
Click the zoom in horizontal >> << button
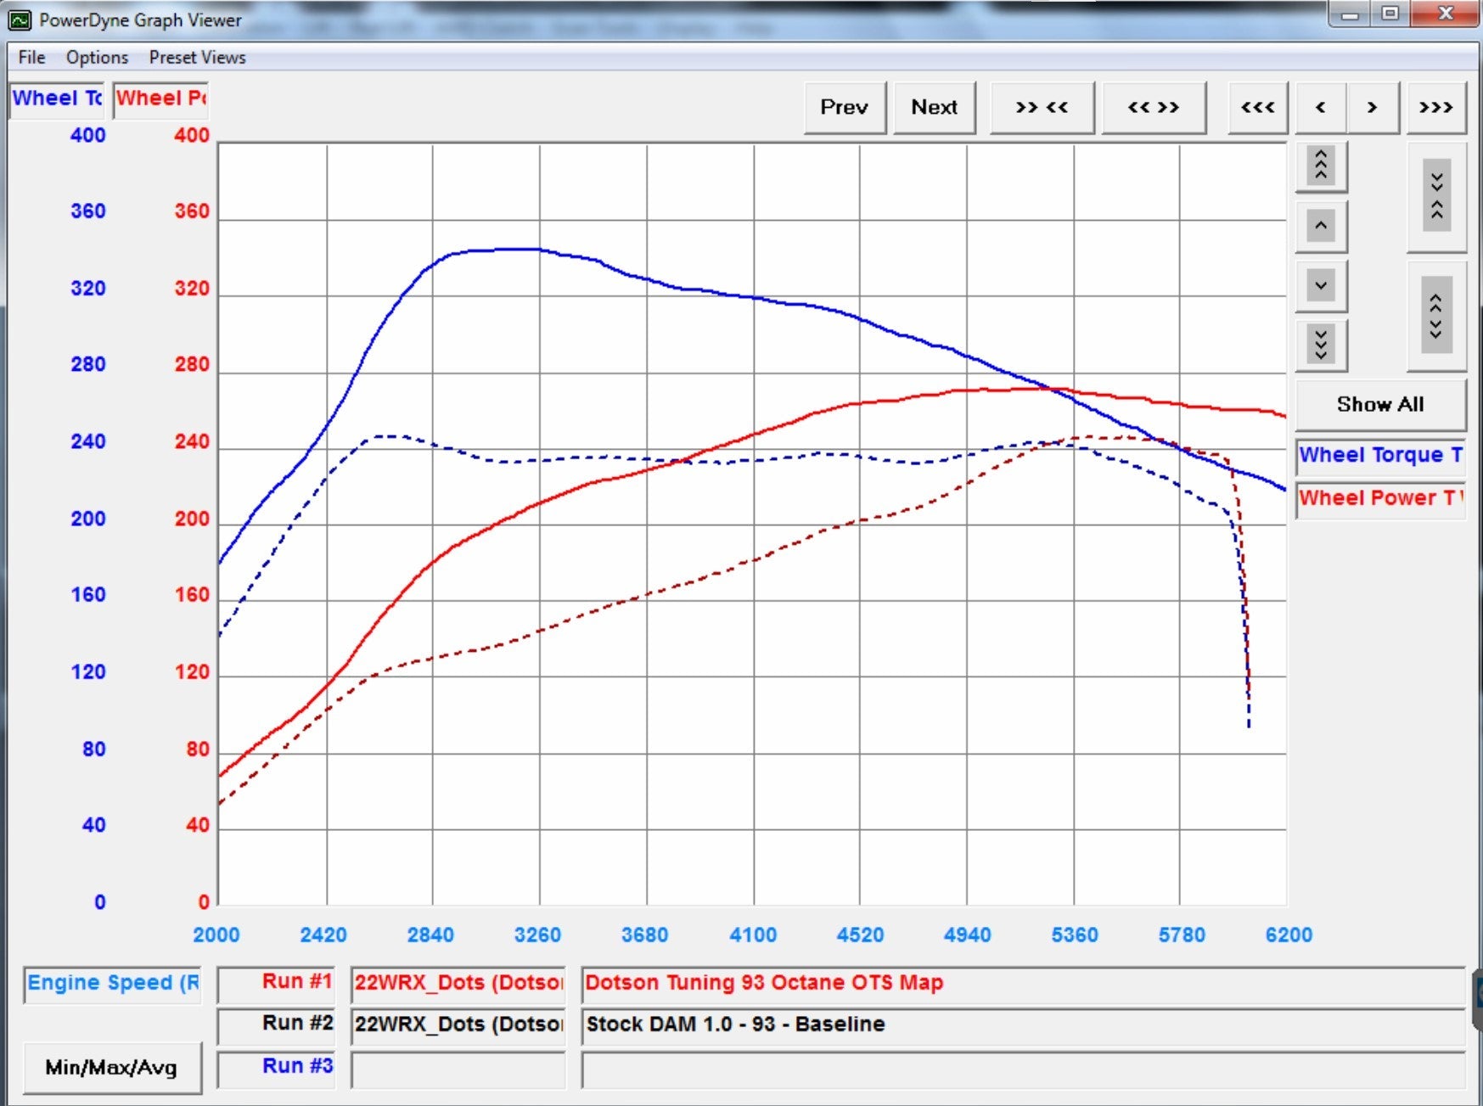coord(1042,108)
